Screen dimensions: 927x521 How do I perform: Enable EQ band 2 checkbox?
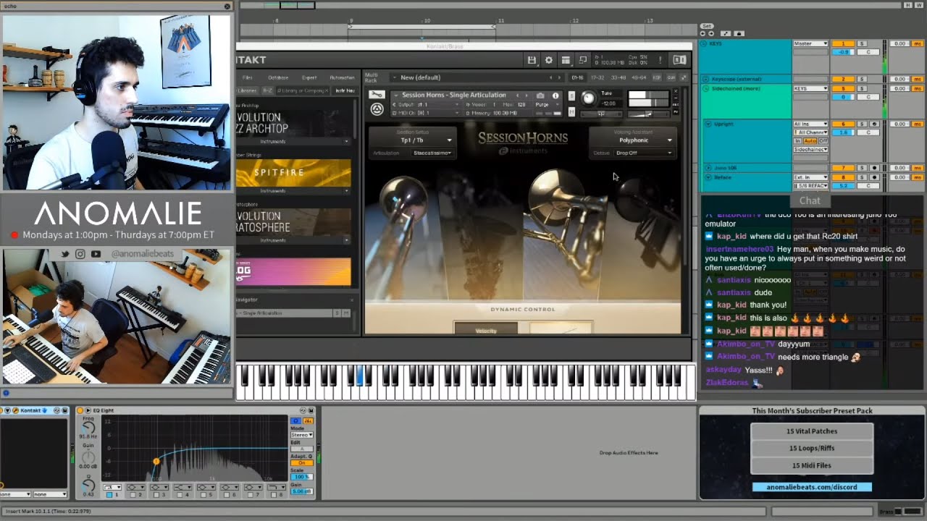pyautogui.click(x=133, y=495)
